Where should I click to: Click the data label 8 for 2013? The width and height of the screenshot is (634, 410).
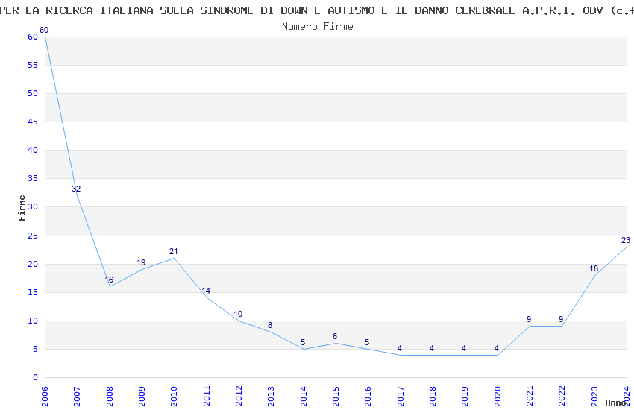click(x=270, y=325)
